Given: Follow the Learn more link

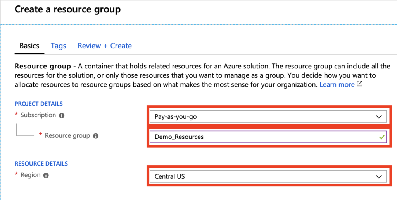Looking at the screenshot, I should point(337,85).
